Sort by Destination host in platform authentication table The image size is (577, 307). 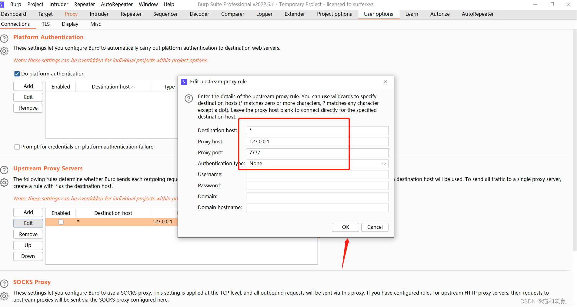113,87
